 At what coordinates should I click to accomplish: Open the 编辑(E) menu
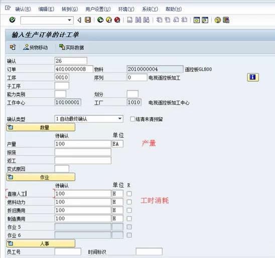46,9
